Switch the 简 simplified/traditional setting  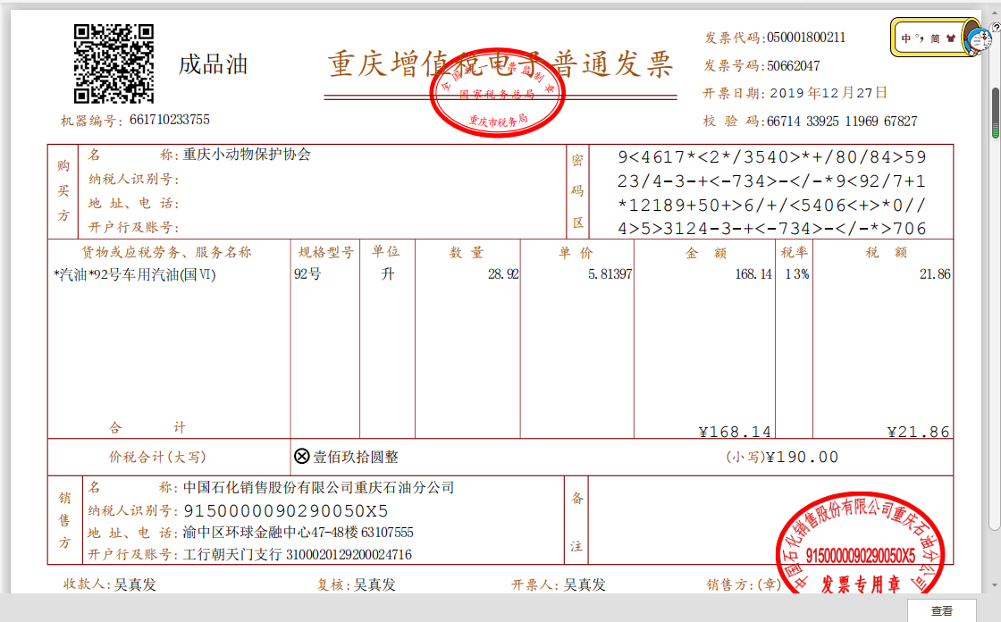tap(935, 38)
